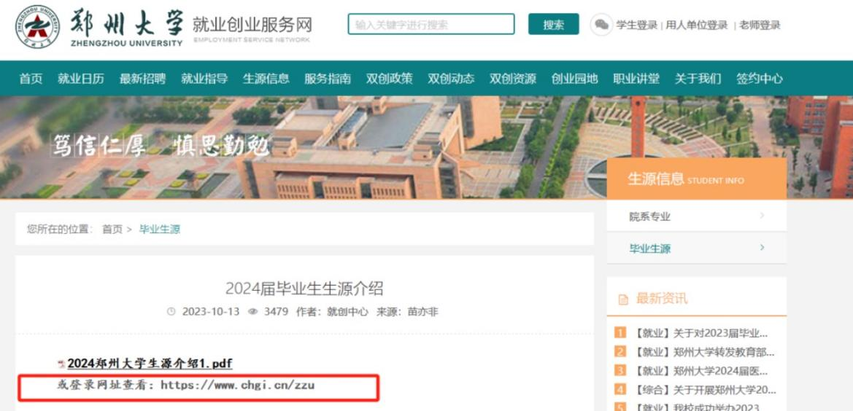The height and width of the screenshot is (411, 853).
Task: Click the clock icon beside publish date
Action: pos(171,312)
